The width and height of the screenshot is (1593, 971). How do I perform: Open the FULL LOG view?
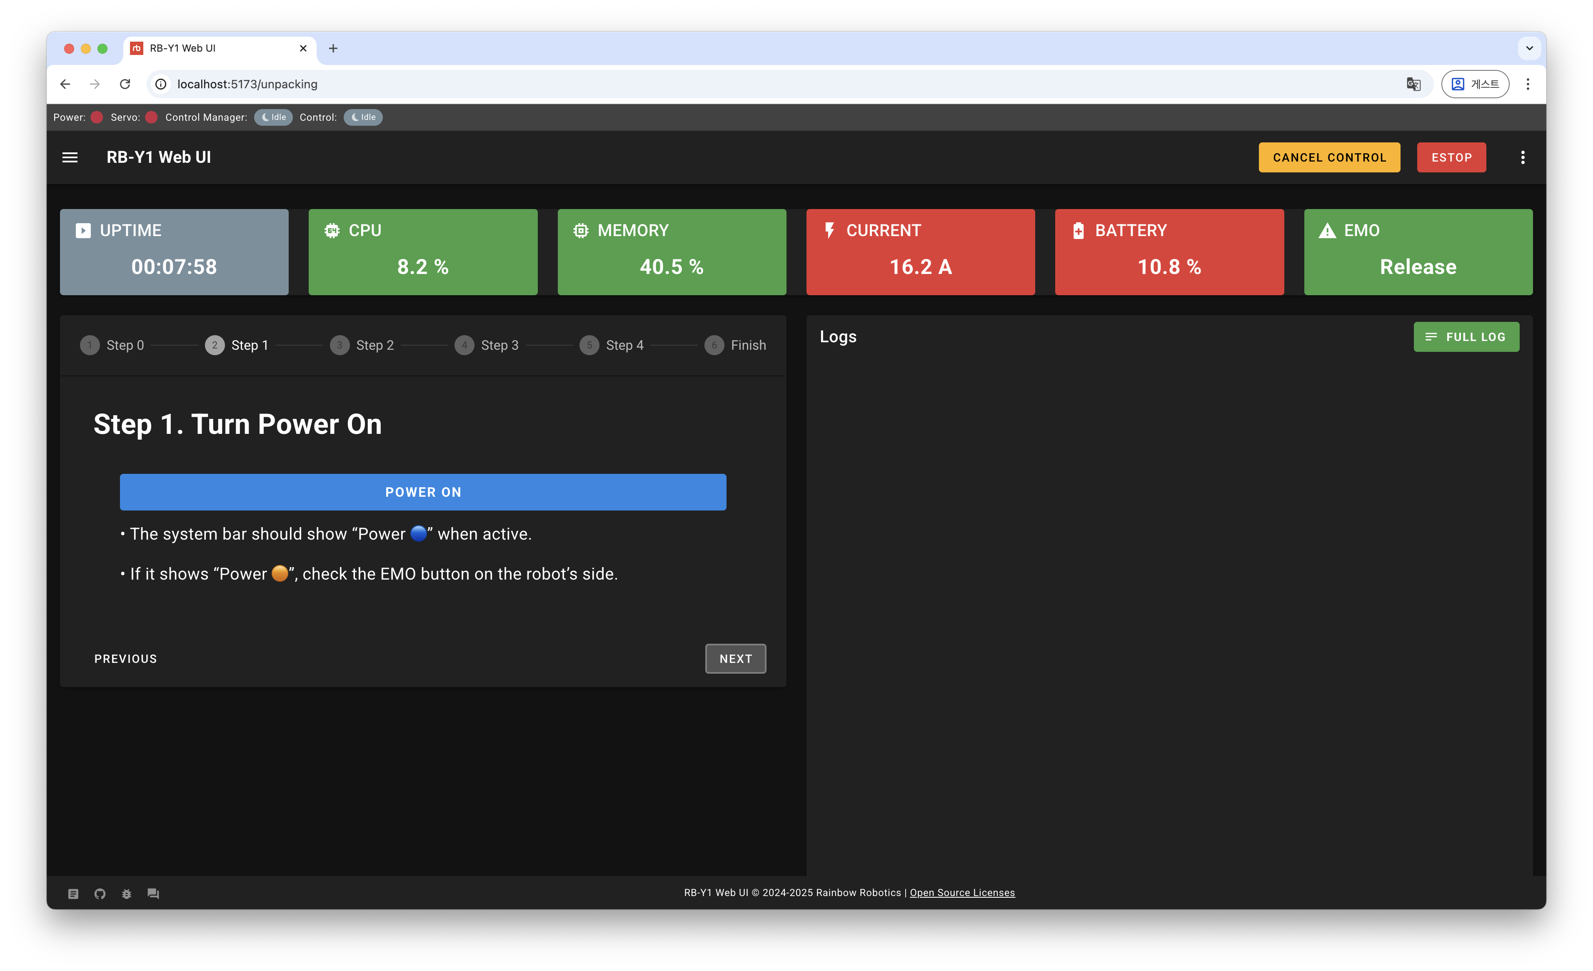(1466, 336)
